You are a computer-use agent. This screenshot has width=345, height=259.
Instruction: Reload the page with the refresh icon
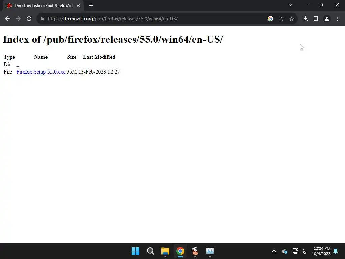[29, 19]
